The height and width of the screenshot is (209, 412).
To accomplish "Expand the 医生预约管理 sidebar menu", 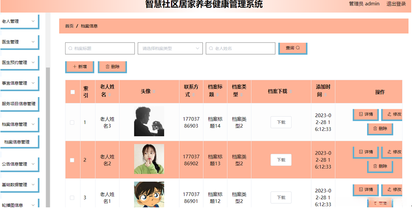I will pos(19,62).
